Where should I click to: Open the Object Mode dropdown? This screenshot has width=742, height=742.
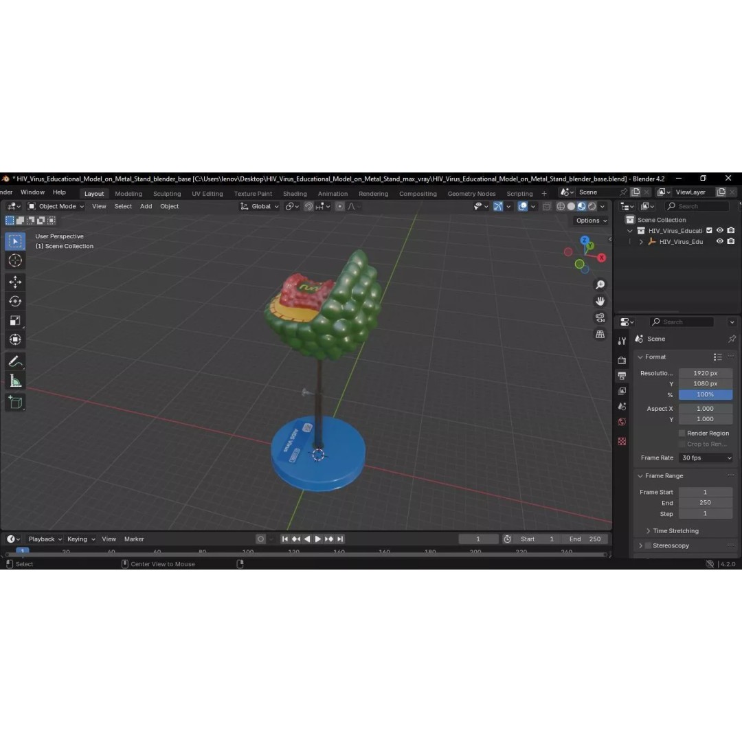tap(56, 206)
